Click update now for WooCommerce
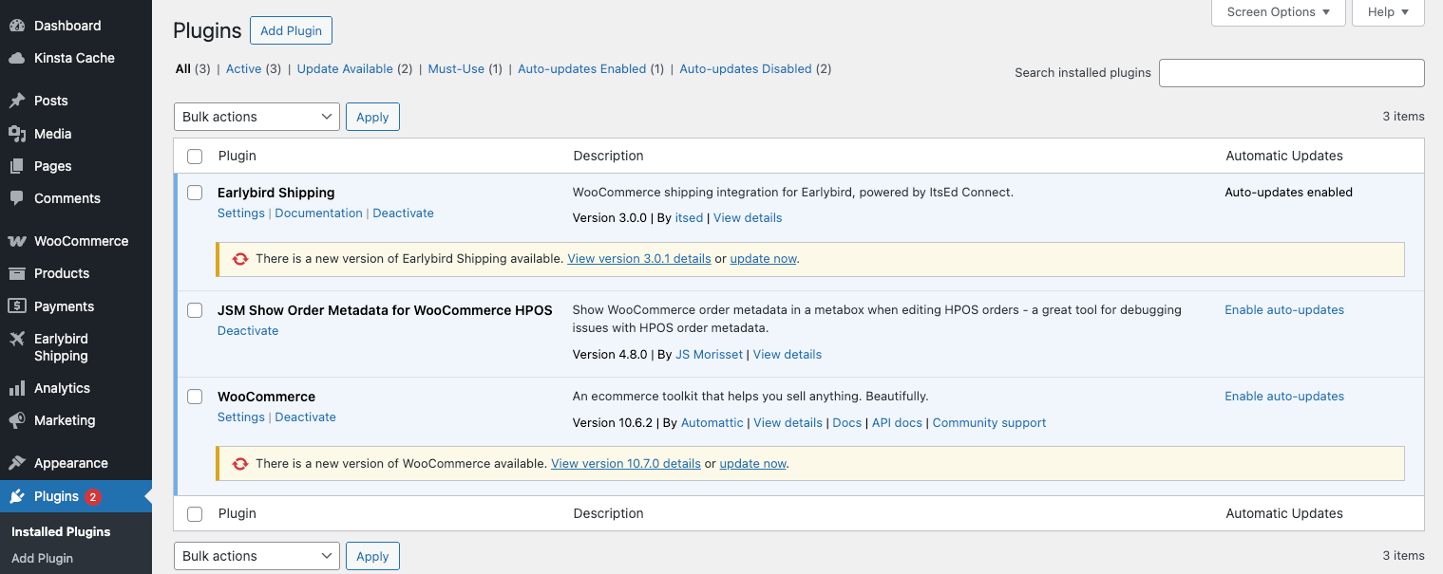Screen dimensions: 1443x574 click(753, 464)
